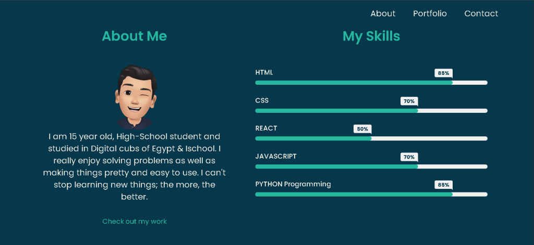Click the HTML skill progress bar
534x245 pixels.
[371, 83]
